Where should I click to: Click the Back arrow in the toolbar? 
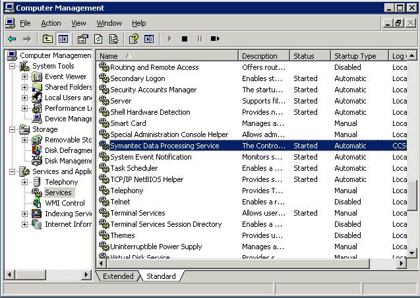(x=12, y=39)
